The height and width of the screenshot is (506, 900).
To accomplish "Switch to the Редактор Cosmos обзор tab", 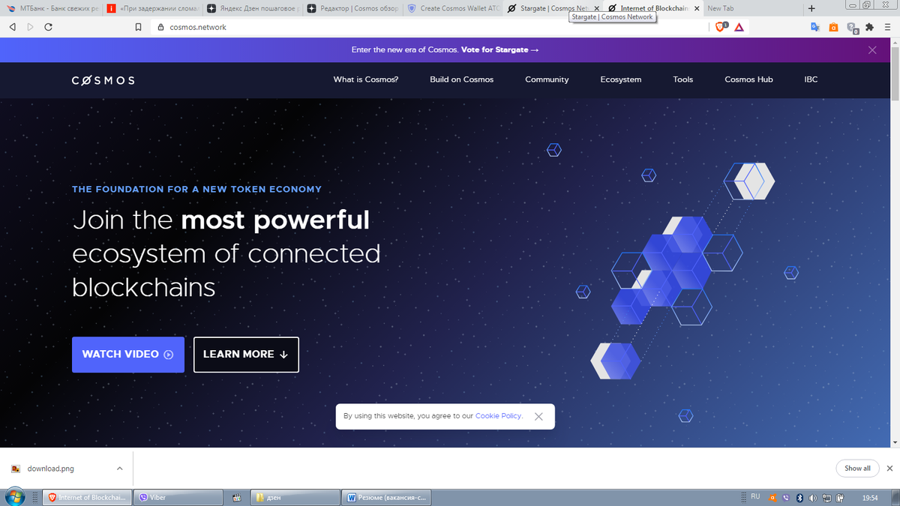I will pos(353,8).
